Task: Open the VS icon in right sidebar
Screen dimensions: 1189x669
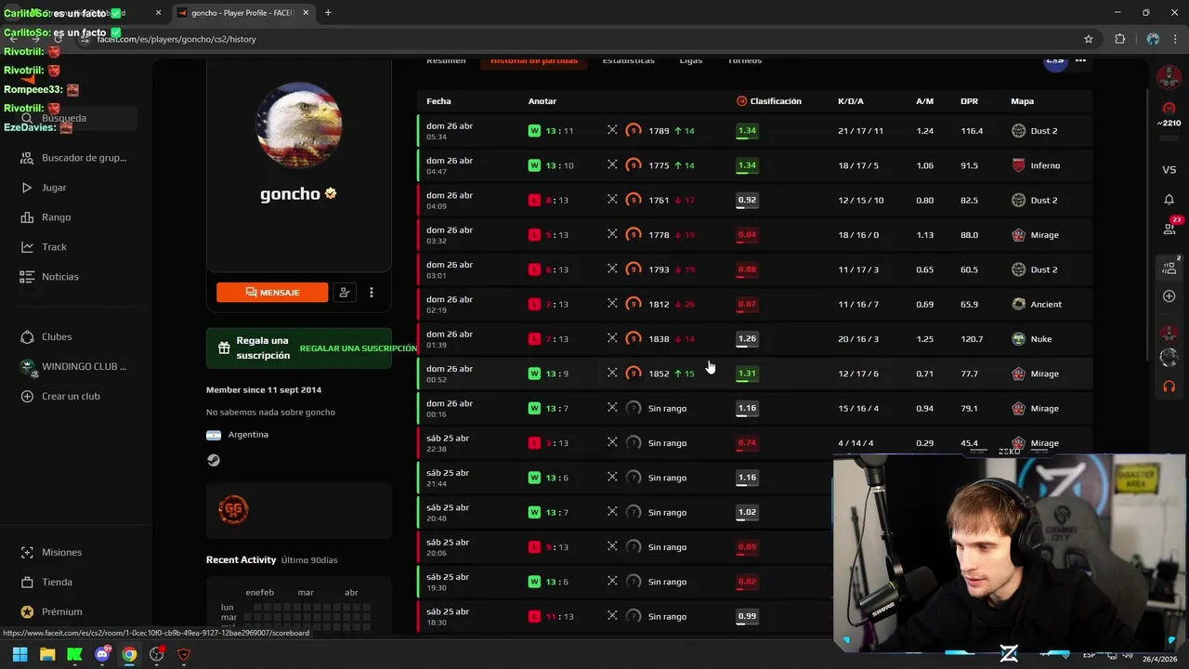Action: coord(1169,169)
